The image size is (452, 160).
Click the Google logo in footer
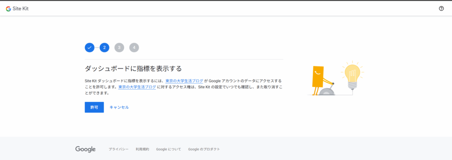point(85,149)
